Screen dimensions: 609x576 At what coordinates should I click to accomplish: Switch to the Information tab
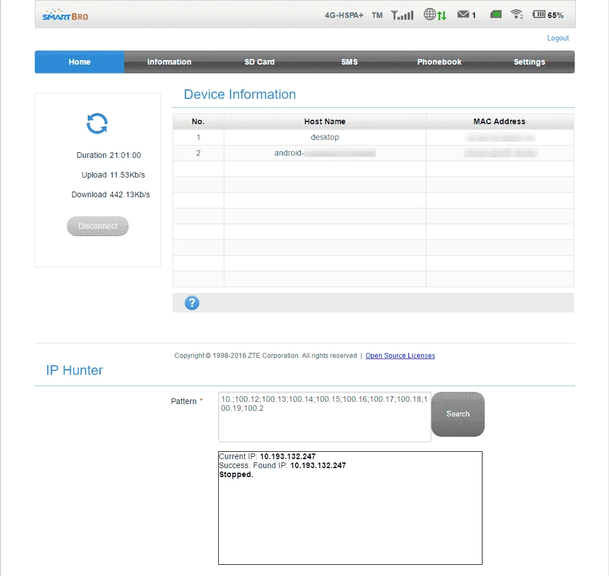pos(169,62)
